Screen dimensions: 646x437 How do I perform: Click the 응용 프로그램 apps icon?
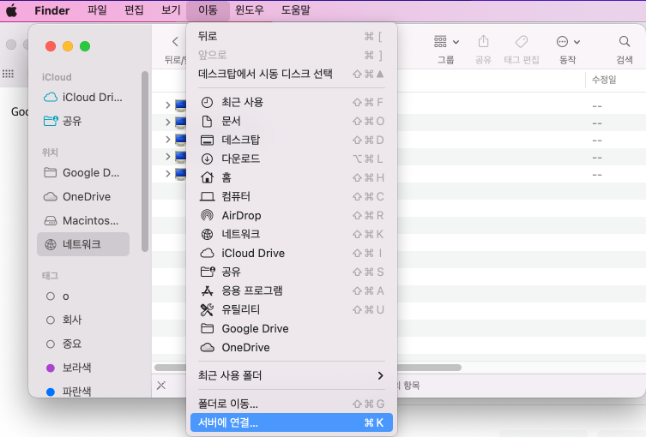coord(207,291)
